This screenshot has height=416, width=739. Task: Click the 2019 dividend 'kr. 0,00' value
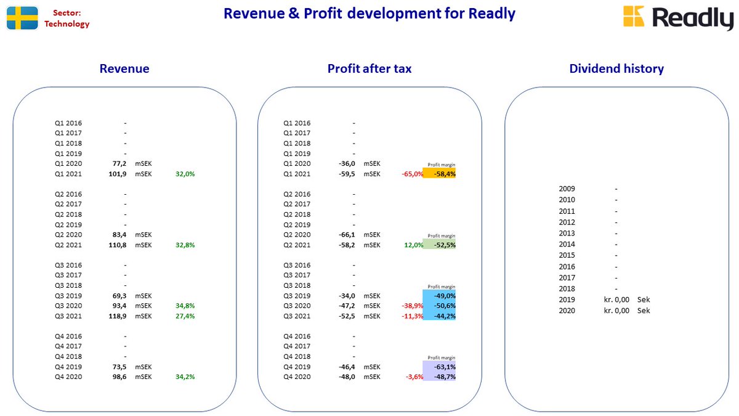click(x=616, y=300)
